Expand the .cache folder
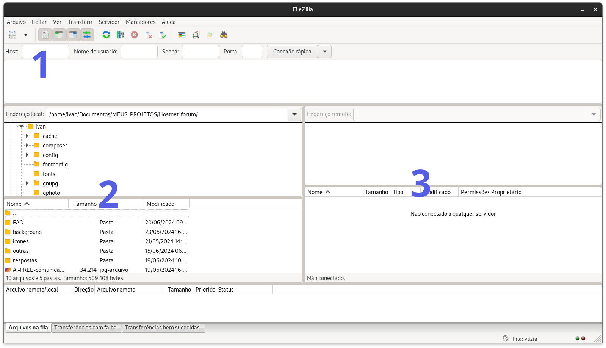Viewport: 606px width, 348px height. click(x=27, y=136)
